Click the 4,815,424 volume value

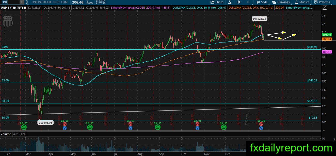19,134
